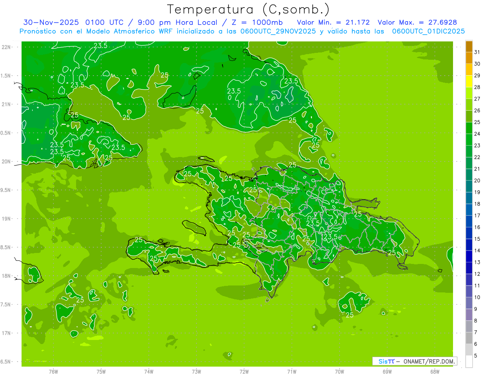Click the "8.5N" latitude axis label
The height and width of the screenshot is (377, 488).
point(6,247)
